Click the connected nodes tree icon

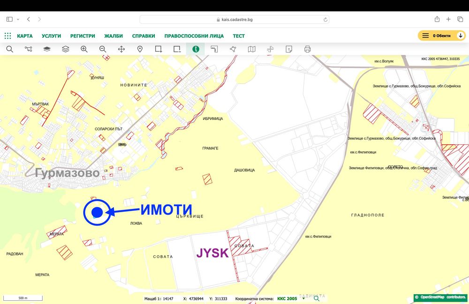pos(29,49)
